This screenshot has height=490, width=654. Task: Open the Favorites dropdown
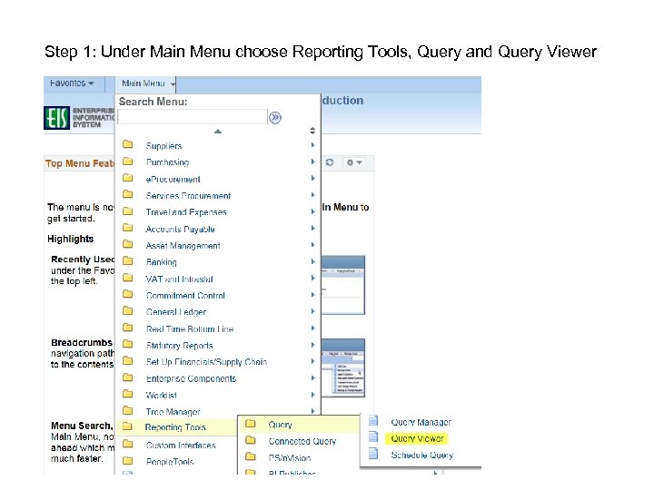[x=72, y=83]
